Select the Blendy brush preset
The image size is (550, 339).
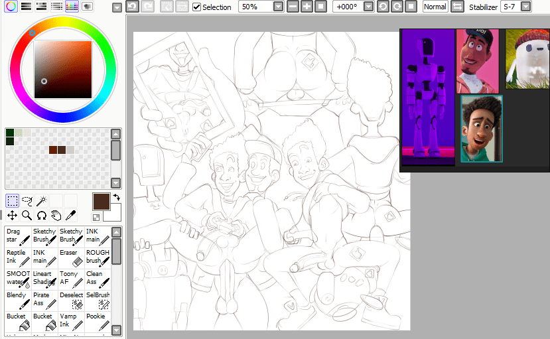(18, 300)
